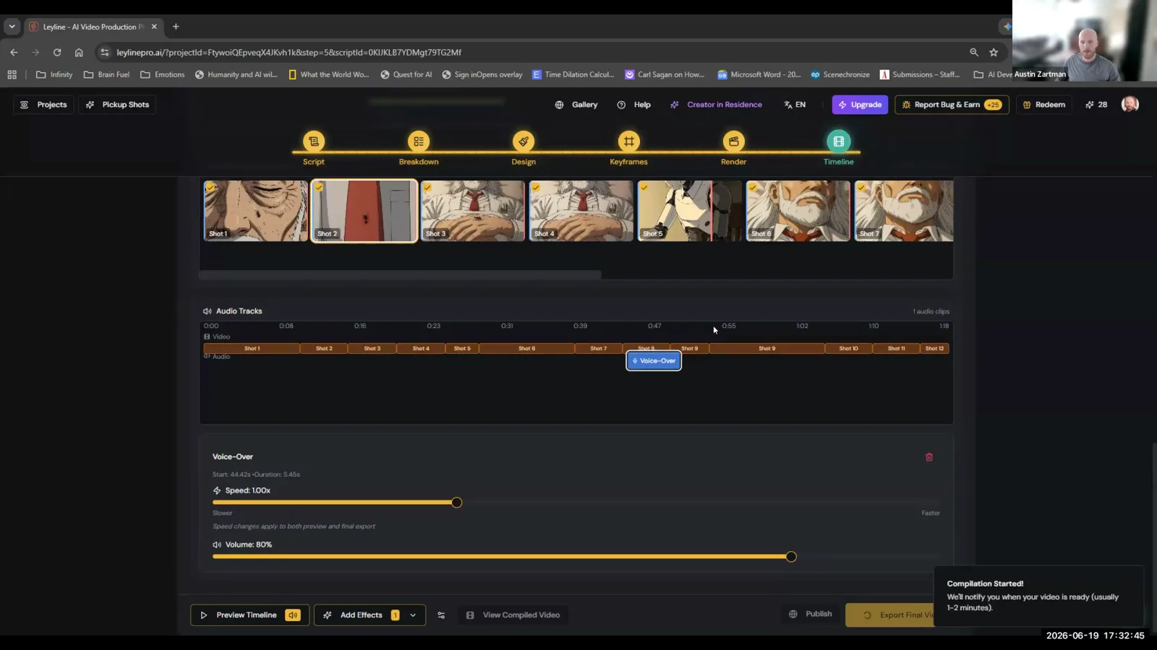Adjust the Speed slider handle
Viewport: 1157px width, 650px height.
pyautogui.click(x=456, y=503)
